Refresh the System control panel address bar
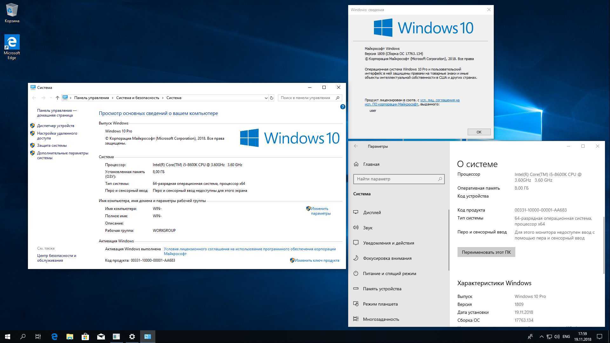The image size is (610, 343). tap(272, 98)
